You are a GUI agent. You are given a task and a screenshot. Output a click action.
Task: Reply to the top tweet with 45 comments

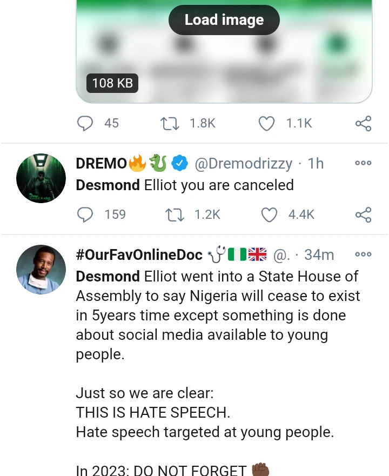coord(85,123)
